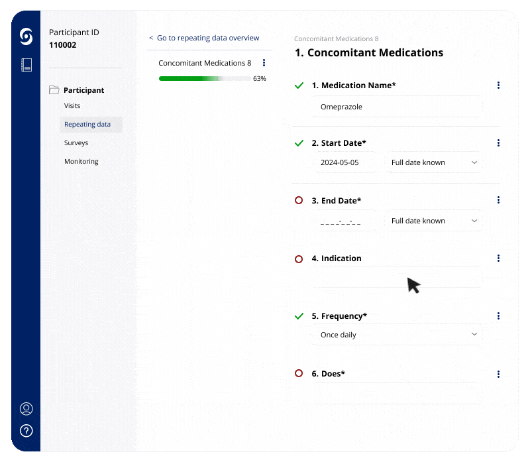Screen dimensions: 530x464
Task: Click green checkmark next to Medication Name
Action: (299, 86)
